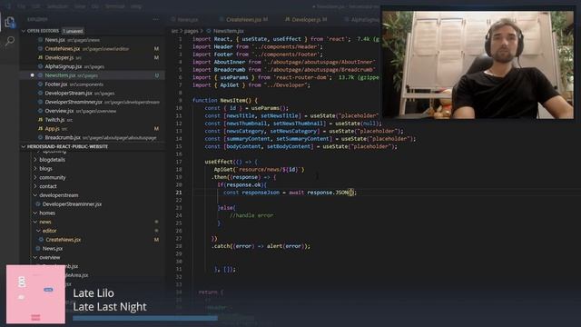Expand the blogs folder

click(35, 169)
